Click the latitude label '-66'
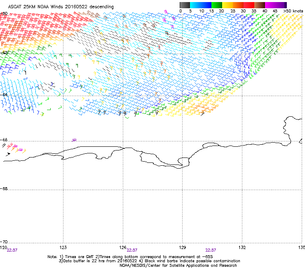 (4, 140)
